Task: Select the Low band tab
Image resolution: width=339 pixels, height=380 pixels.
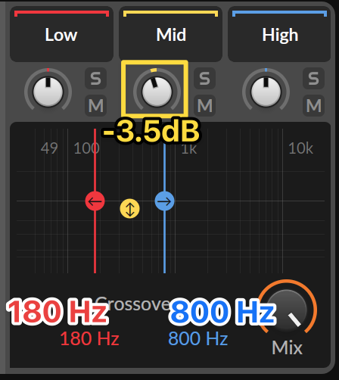Action: click(61, 34)
